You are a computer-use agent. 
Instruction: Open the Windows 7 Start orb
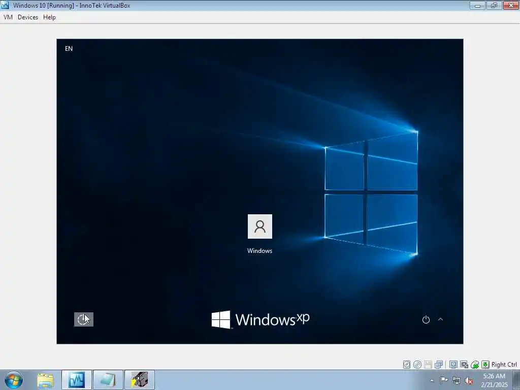14,380
